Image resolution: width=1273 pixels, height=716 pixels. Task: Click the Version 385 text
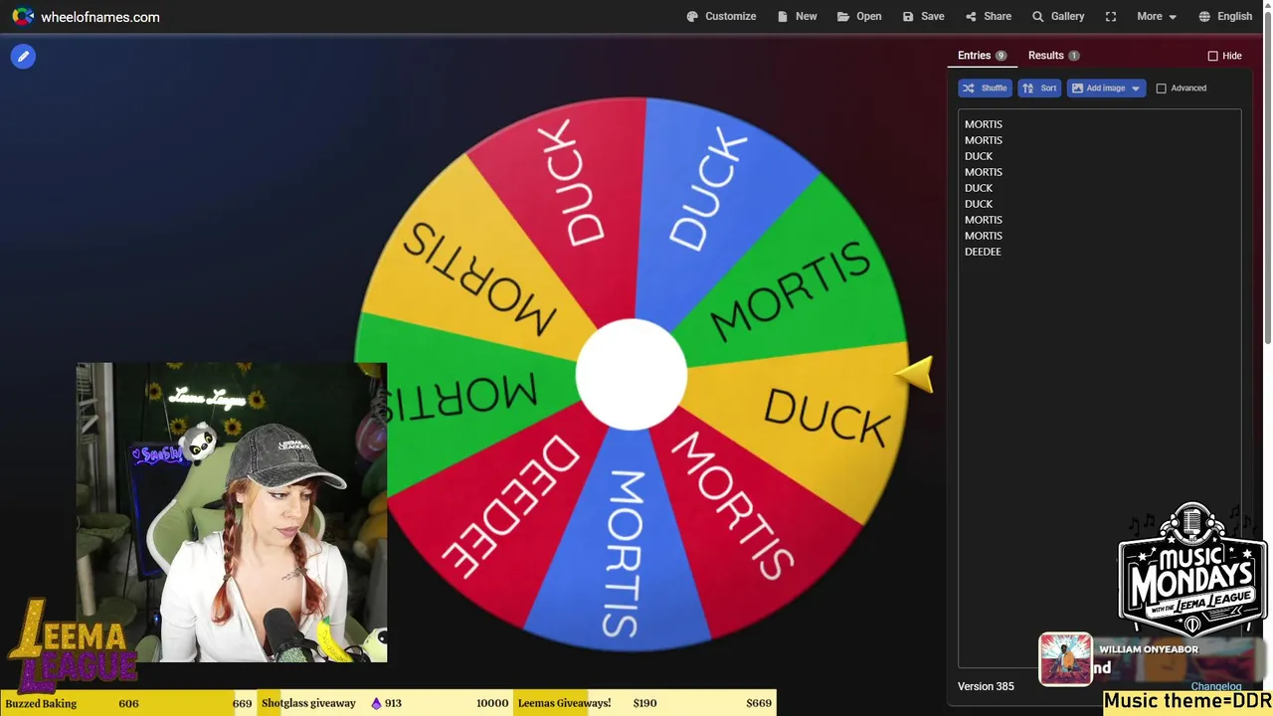[x=986, y=686]
